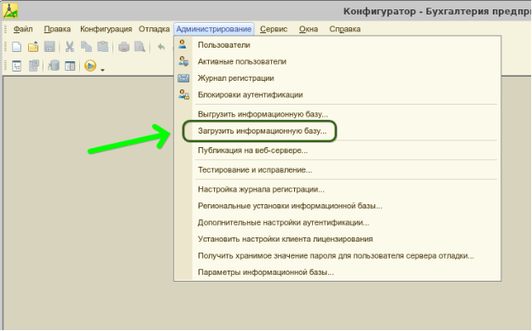Click the Configurator app icon in title bar
The image size is (532, 331).
(10, 10)
